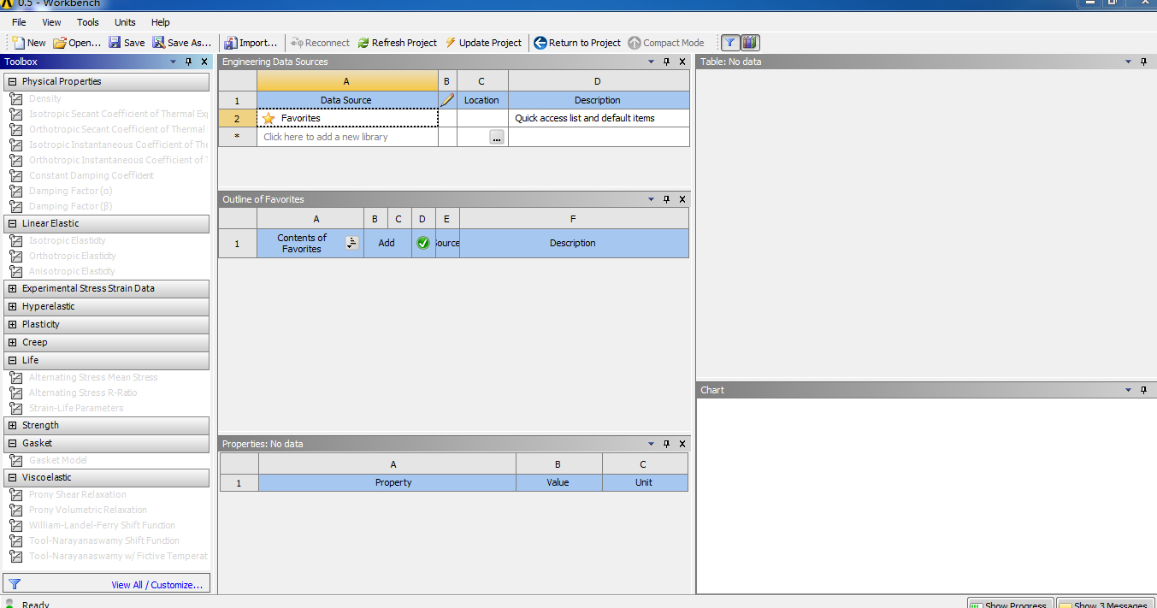Open the Engineering Data Sources panel dropdown arrow
The height and width of the screenshot is (608, 1157).
652,62
